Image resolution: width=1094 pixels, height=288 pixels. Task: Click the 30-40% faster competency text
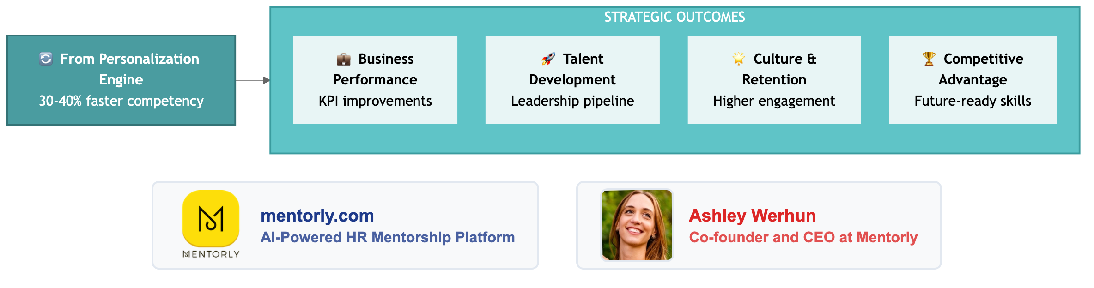[x=121, y=101]
